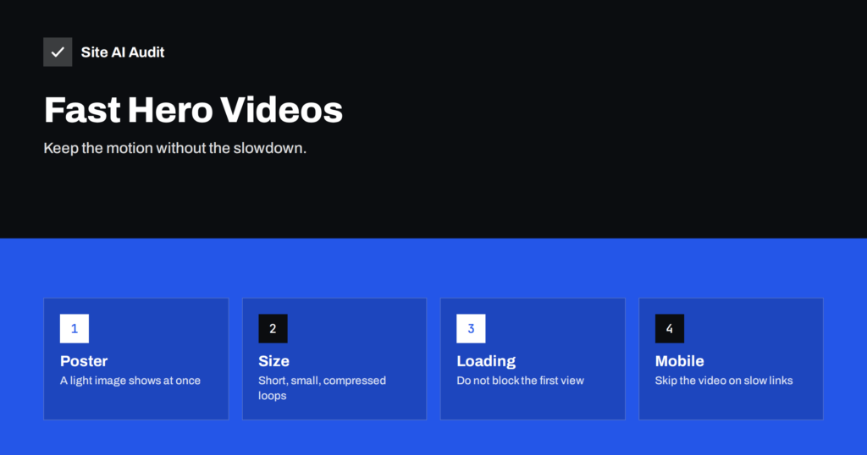The image size is (867, 455).
Task: Select the number 2 badge
Action: coord(273,328)
